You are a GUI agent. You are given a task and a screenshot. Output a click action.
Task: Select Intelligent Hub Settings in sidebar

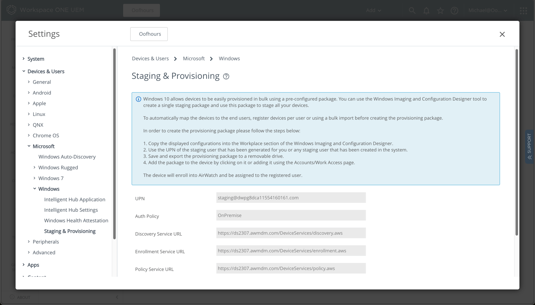pyautogui.click(x=71, y=210)
